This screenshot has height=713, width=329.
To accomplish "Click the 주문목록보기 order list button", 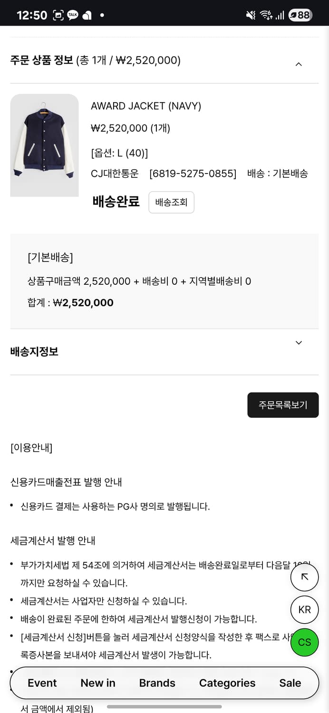I will tap(283, 405).
